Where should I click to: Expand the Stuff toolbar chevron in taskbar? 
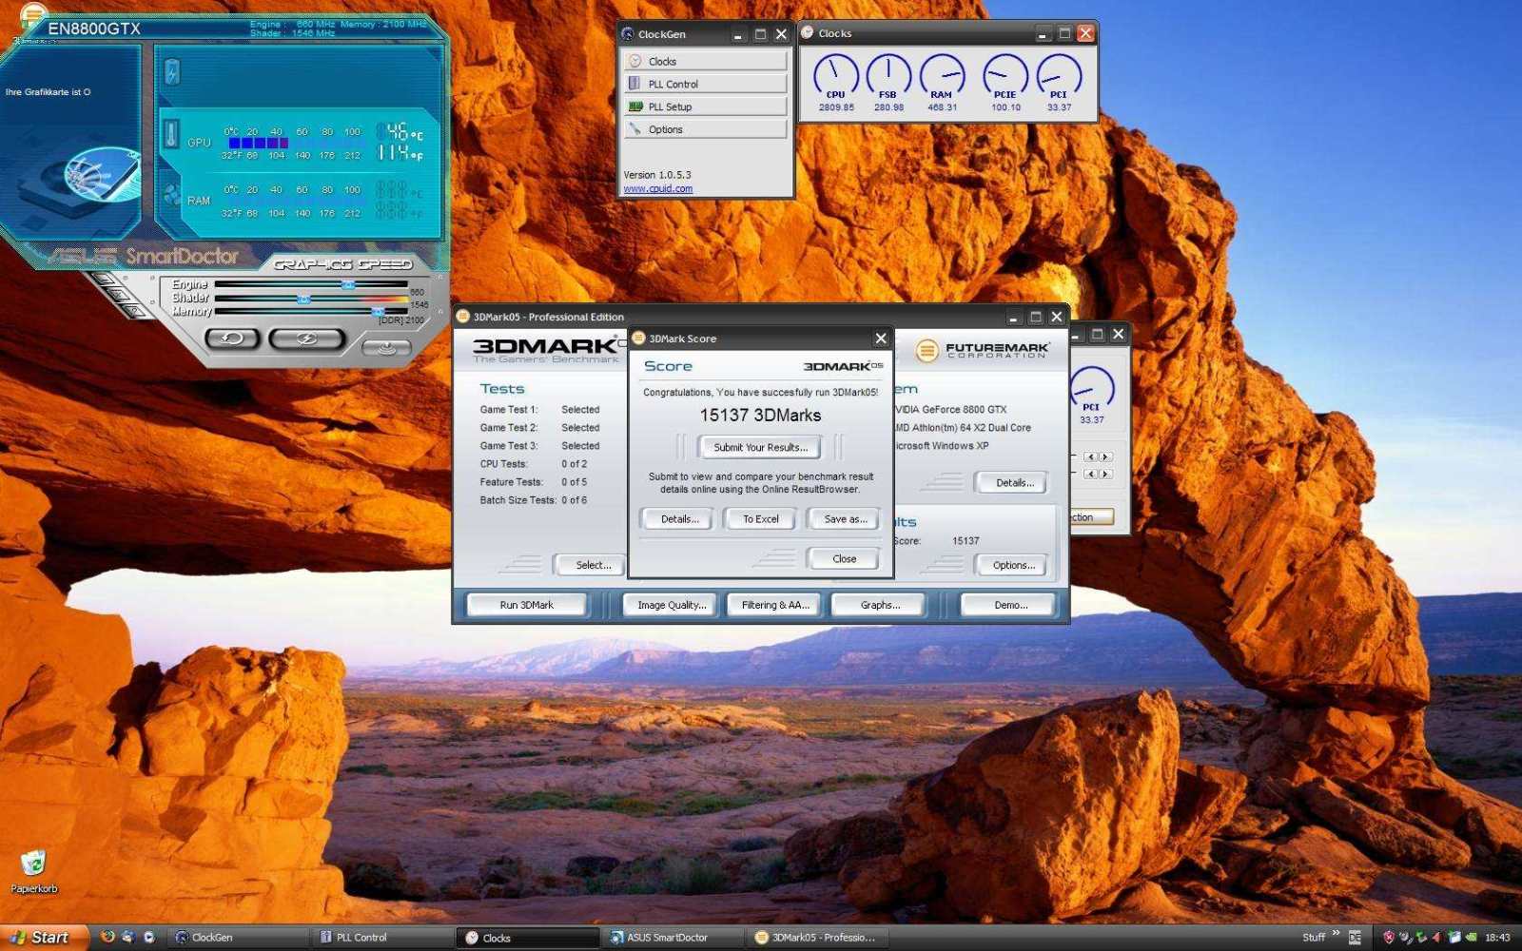[x=1336, y=934]
